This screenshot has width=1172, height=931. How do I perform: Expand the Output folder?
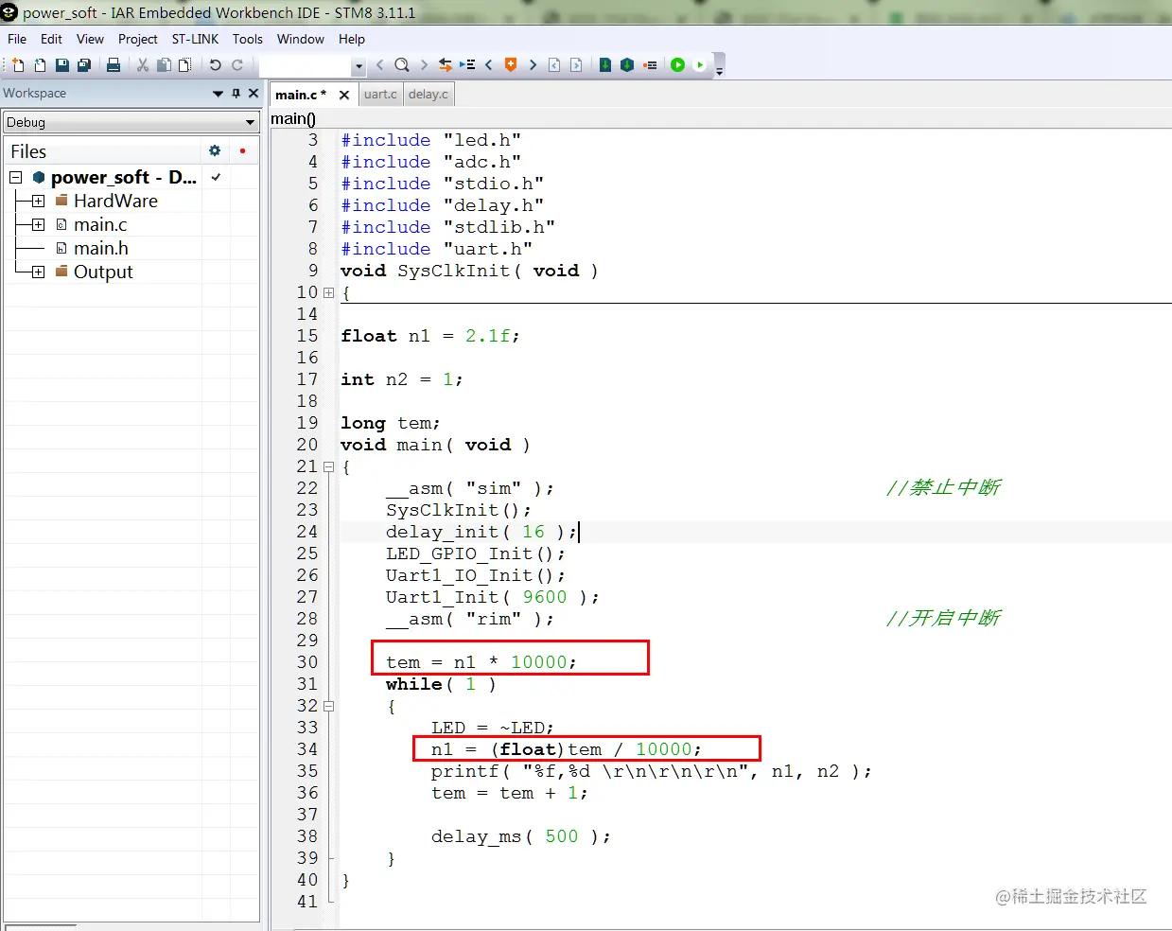38,272
